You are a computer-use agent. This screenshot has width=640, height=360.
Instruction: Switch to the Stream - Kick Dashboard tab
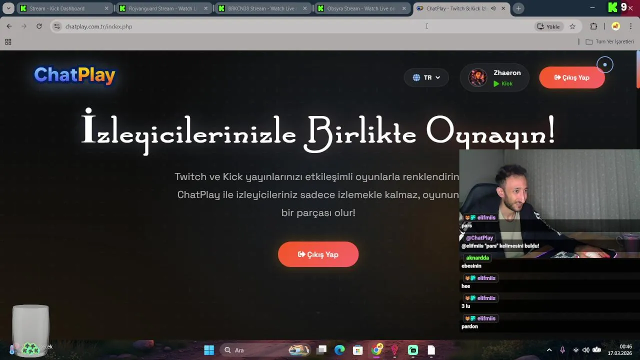coord(64,8)
